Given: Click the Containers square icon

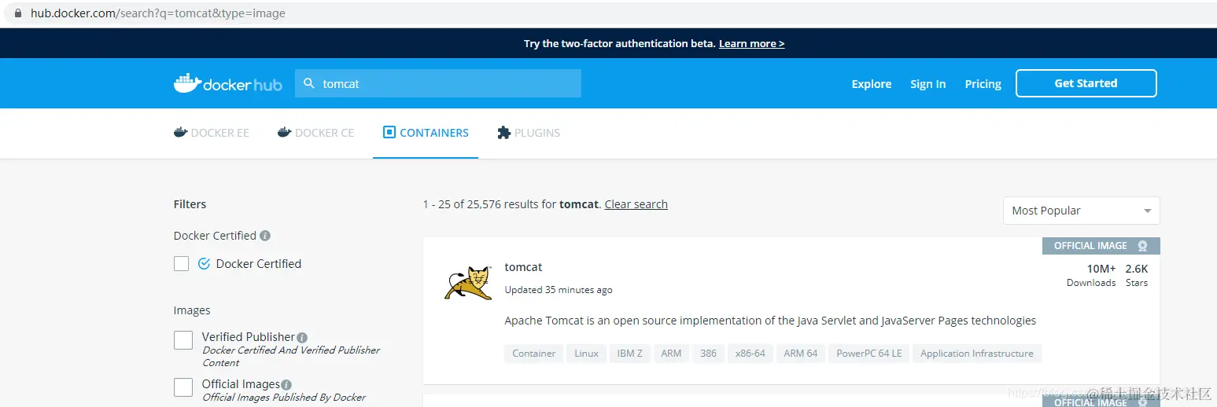Looking at the screenshot, I should [389, 132].
